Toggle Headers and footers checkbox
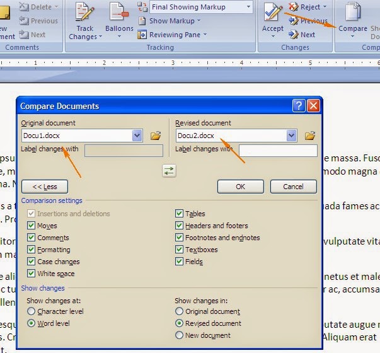The image size is (380, 353). tap(179, 226)
